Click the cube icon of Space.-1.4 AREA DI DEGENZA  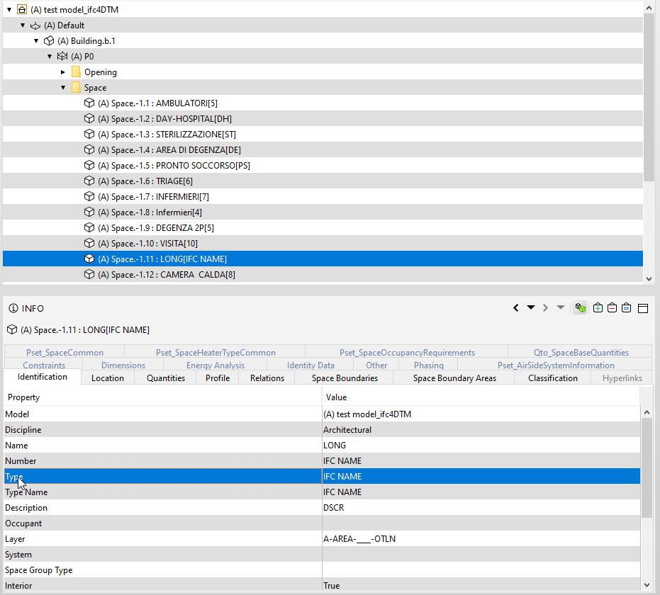pos(89,149)
